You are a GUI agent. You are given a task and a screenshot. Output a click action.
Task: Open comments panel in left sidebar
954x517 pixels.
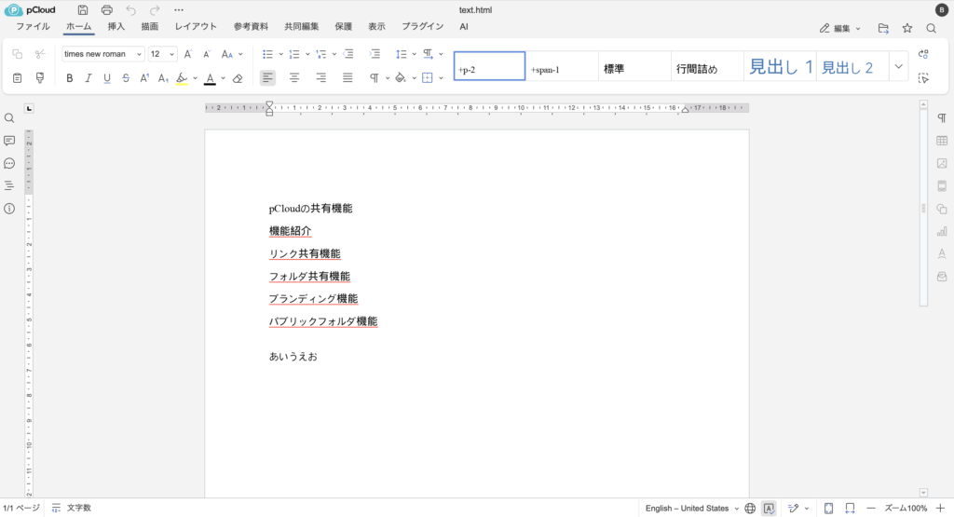(x=9, y=141)
